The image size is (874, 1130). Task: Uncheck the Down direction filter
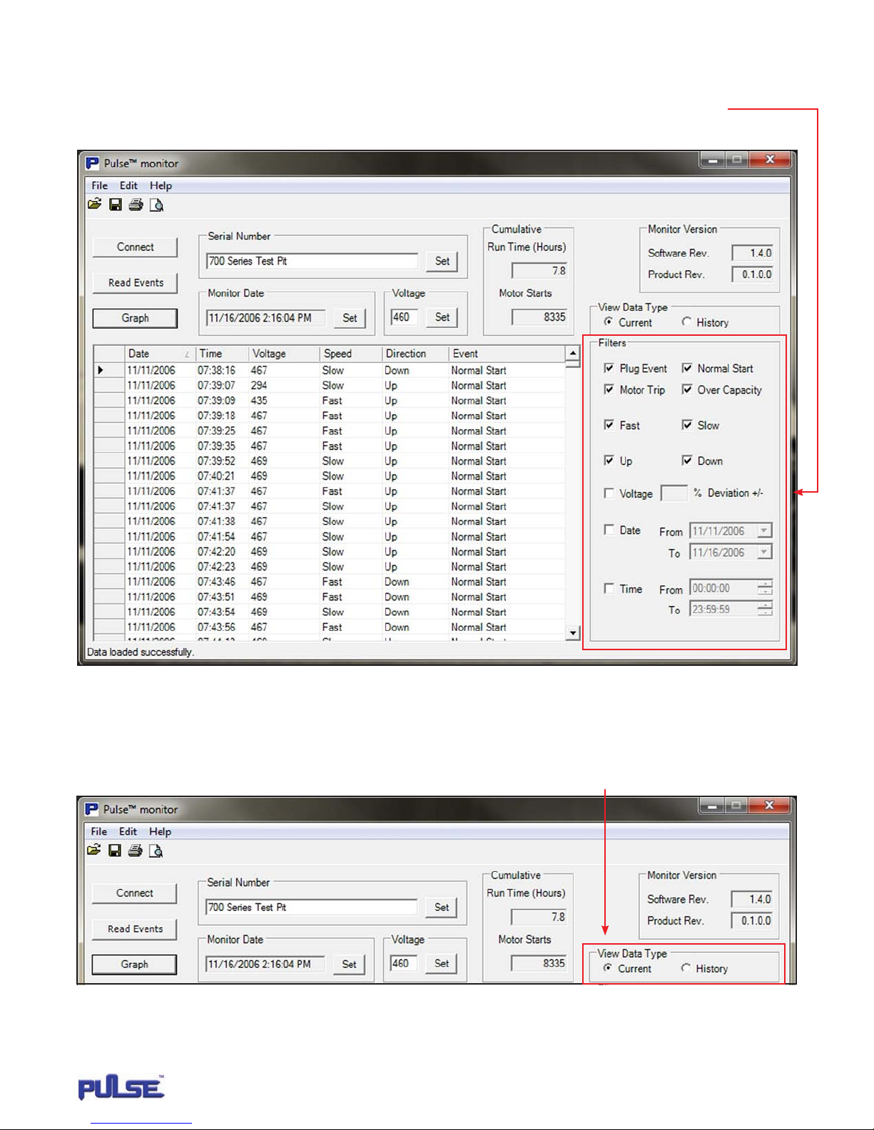pyautogui.click(x=687, y=461)
